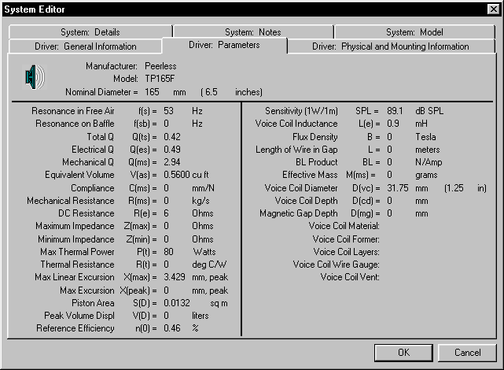Viewport: 504px width, 370px height.
Task: Select the Piston Area value 0.0132
Action: click(x=177, y=303)
